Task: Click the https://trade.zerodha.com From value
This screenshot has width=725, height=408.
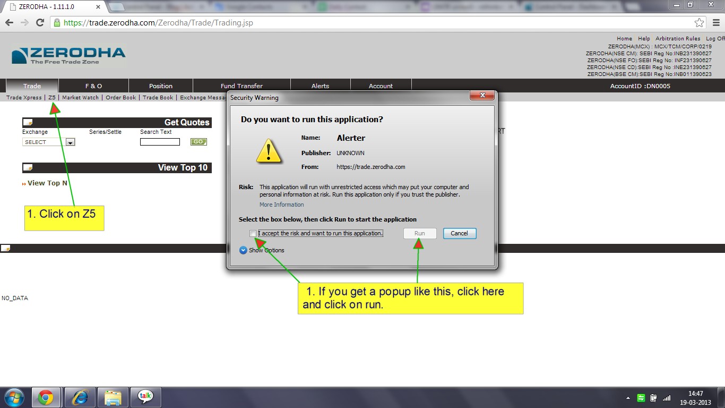Action: pos(371,167)
